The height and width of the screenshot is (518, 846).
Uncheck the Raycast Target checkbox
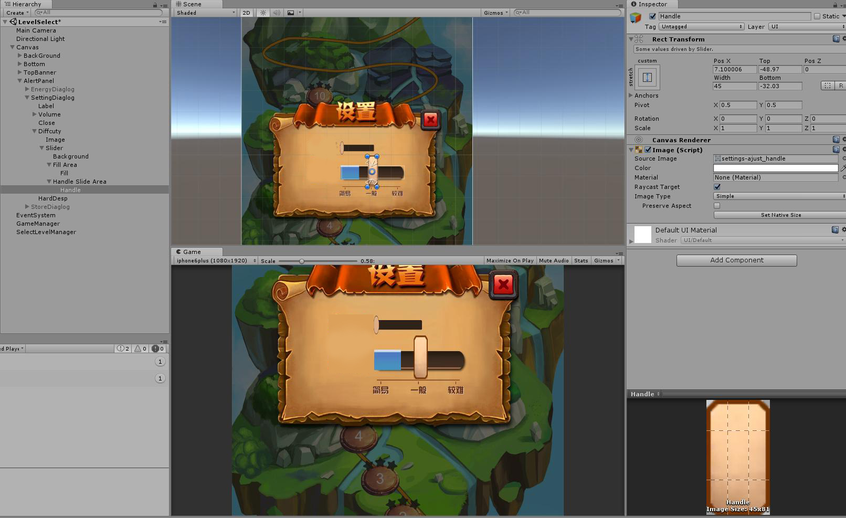click(x=717, y=187)
